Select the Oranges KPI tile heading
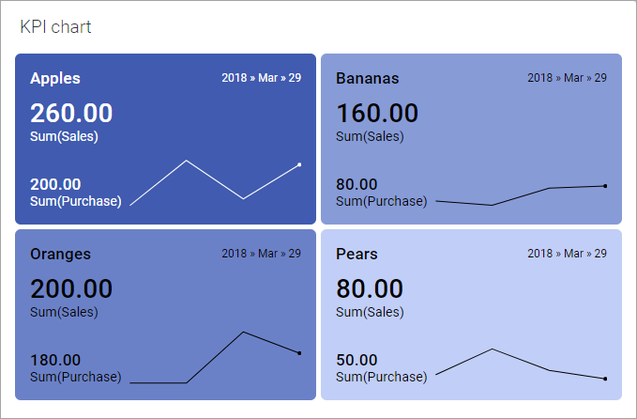Image resolution: width=637 pixels, height=419 pixels. click(x=61, y=254)
